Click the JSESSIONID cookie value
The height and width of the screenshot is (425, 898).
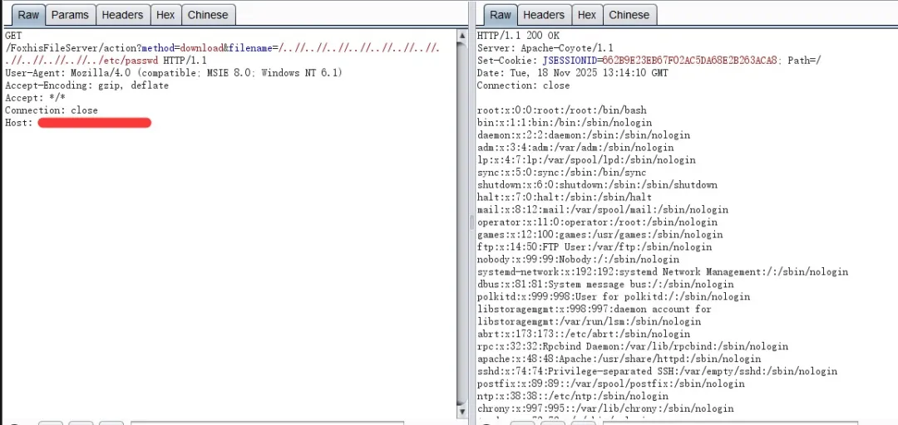[660, 61]
